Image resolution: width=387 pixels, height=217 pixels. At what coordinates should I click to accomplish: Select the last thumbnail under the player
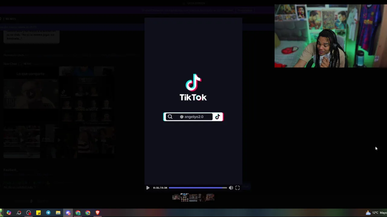[210, 197]
